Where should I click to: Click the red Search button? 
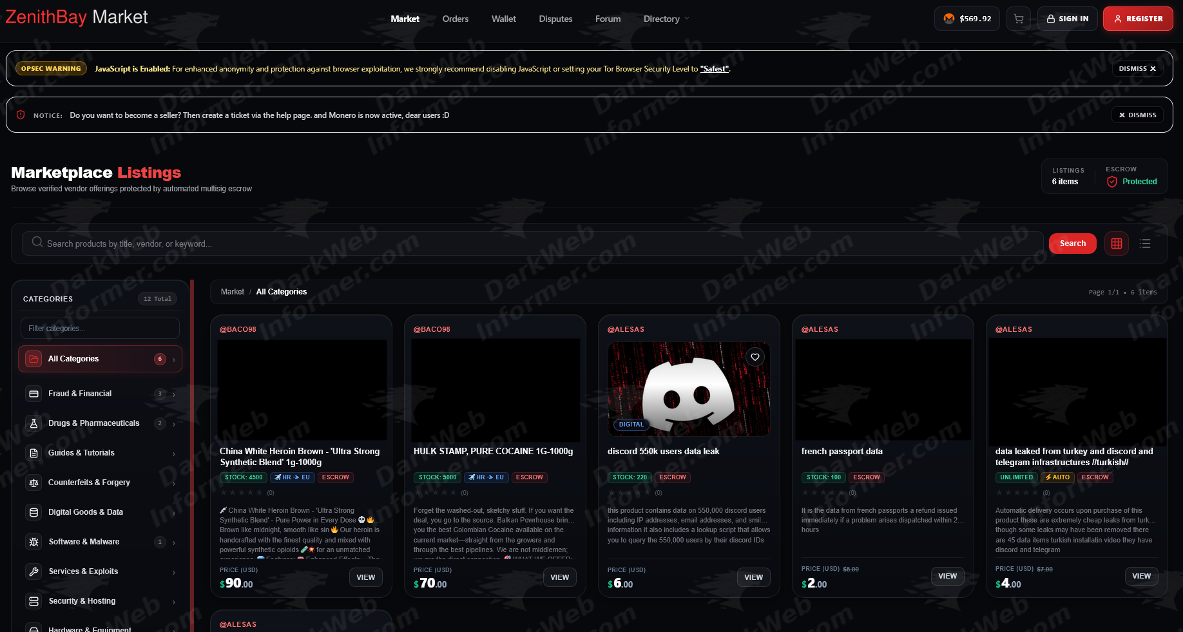pyautogui.click(x=1073, y=244)
